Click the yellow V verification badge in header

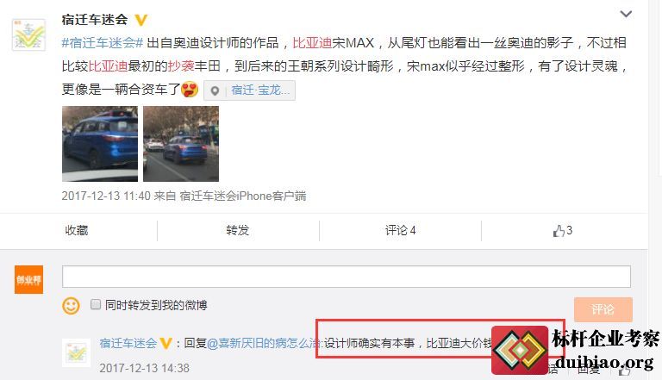tap(141, 20)
